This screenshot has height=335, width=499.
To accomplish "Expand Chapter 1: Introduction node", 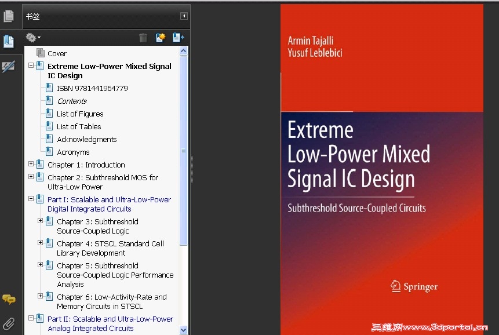I will [31, 164].
